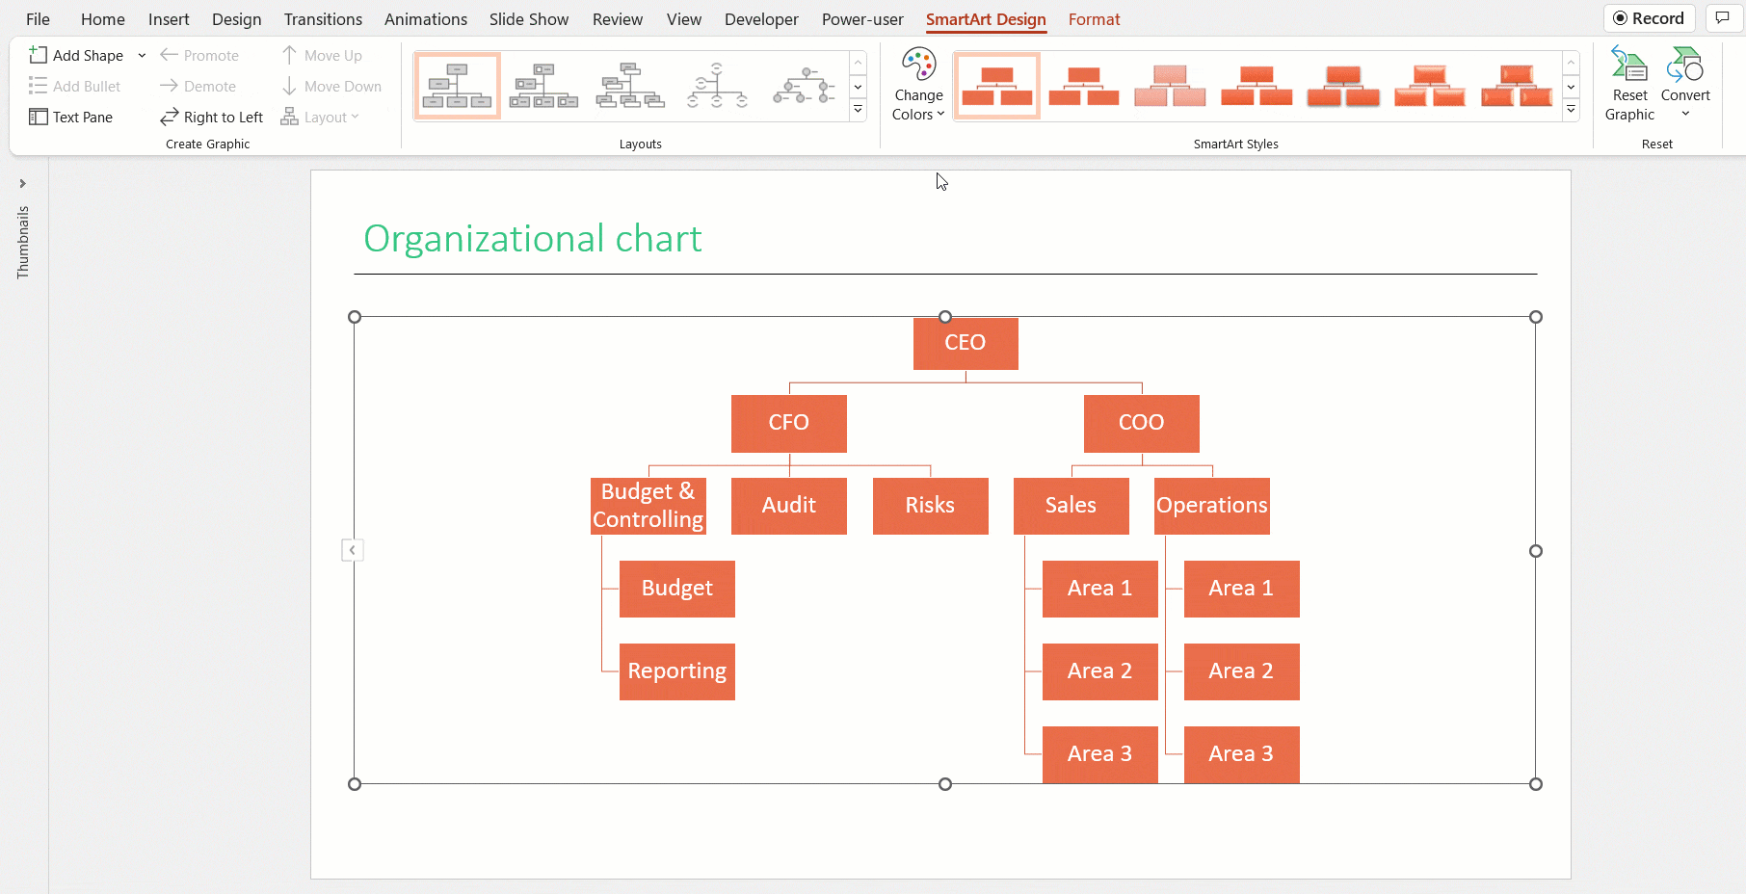Open the Text Pane
This screenshot has width=1746, height=894.
(x=71, y=117)
